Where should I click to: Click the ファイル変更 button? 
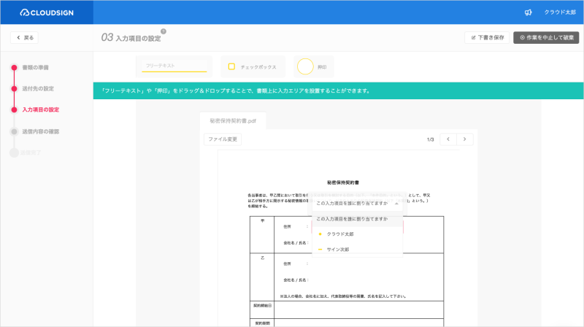[222, 139]
